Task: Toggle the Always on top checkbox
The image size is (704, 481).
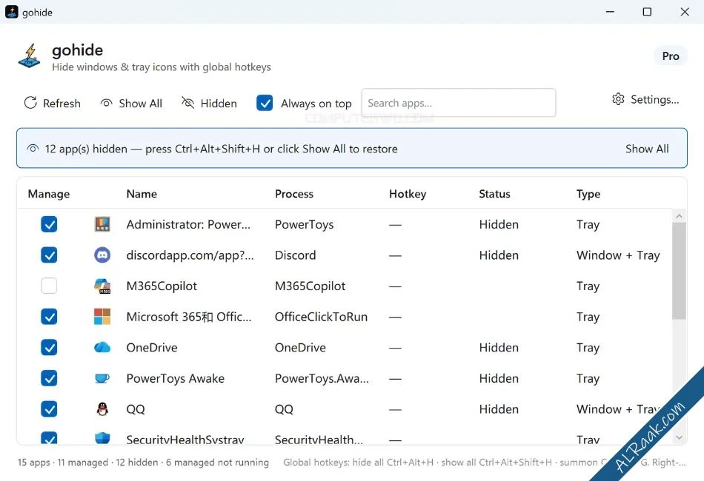Action: point(265,103)
